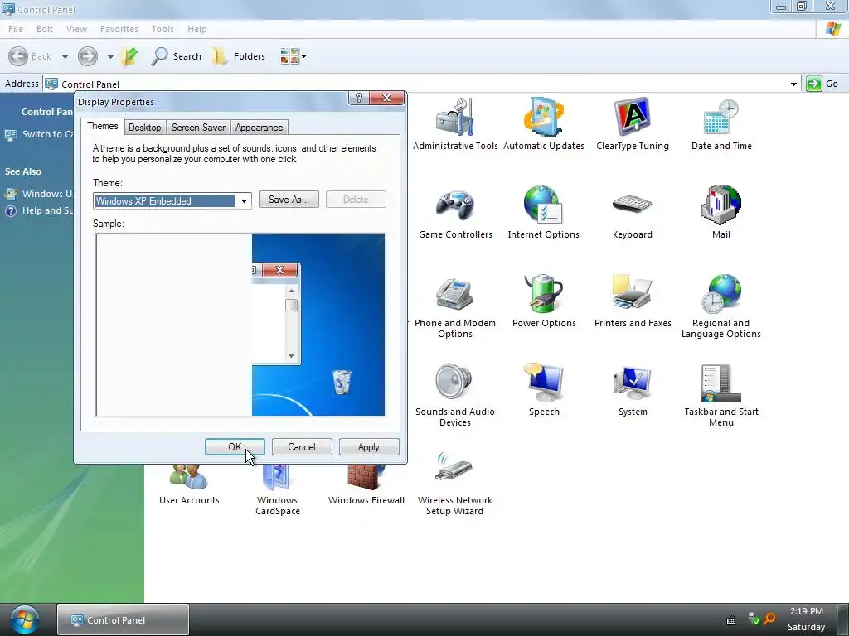Switch to the Screen Saver tab

198,128
